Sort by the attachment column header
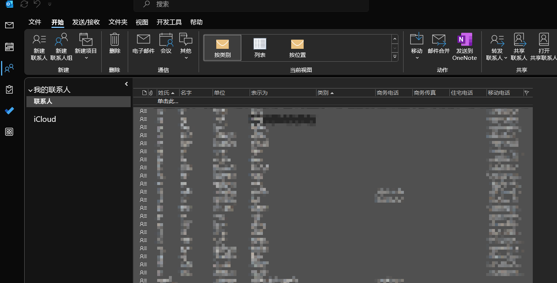Screen dimensions: 557x283 151,93
